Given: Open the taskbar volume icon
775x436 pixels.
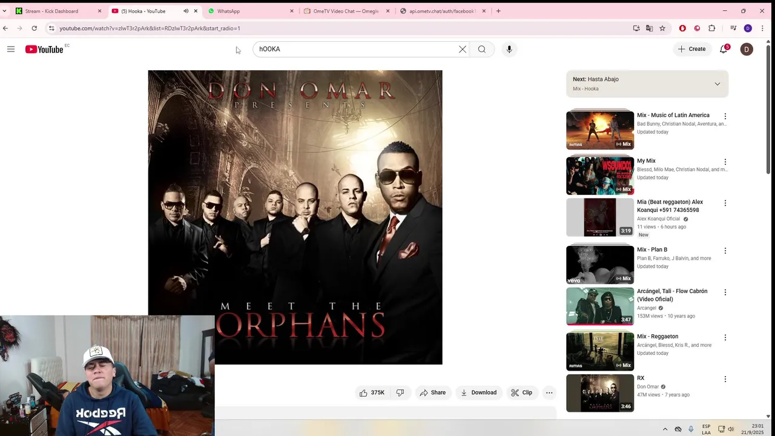Looking at the screenshot, I should (731, 429).
